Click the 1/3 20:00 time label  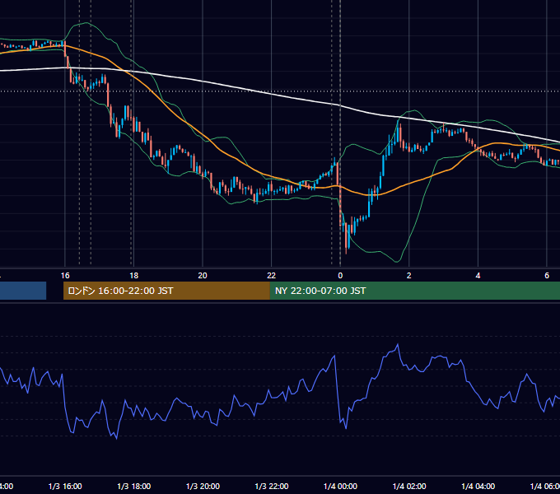coord(203,486)
